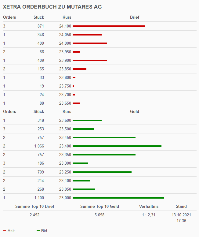Click the green bar for price 23,400
This screenshot has width=199, height=239.
[117, 146]
